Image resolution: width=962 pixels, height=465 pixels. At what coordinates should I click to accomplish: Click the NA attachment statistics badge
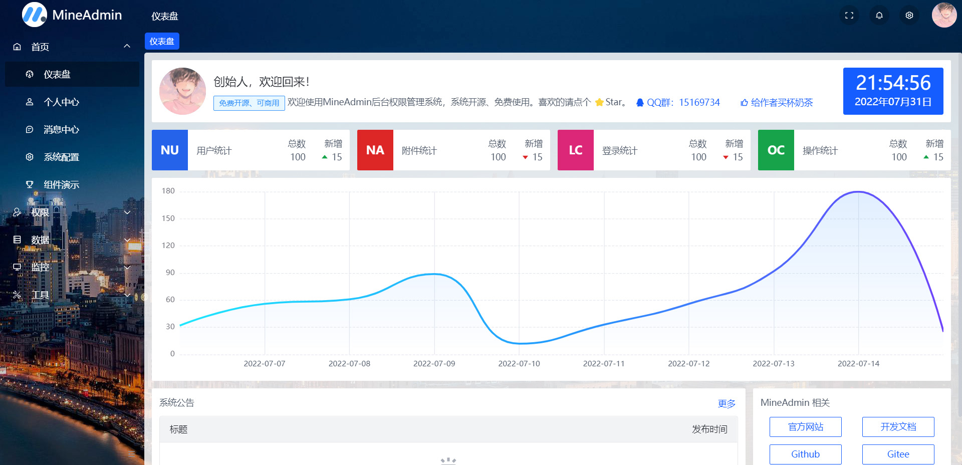pyautogui.click(x=375, y=150)
